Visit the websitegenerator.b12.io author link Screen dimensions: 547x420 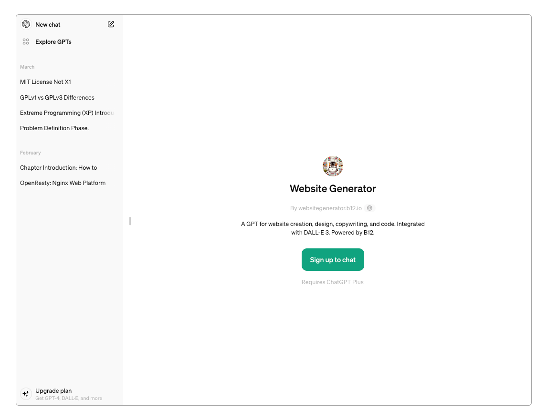[330, 208]
